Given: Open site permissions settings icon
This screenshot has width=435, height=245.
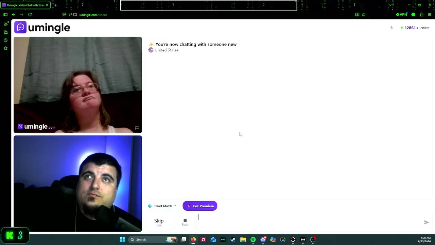Looking at the screenshot, I should [70, 15].
